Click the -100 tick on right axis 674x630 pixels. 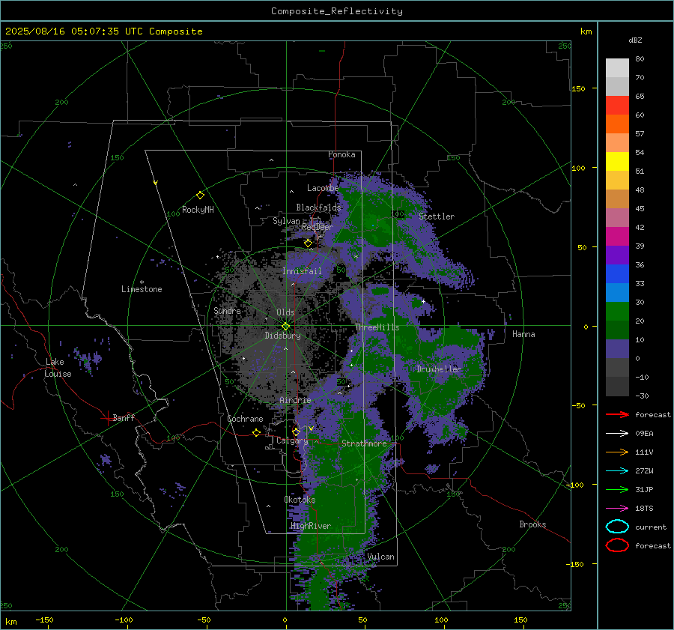coord(574,485)
